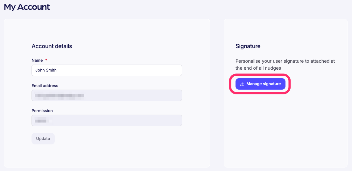
Task: Click the My Account page heading
Action: point(27,7)
